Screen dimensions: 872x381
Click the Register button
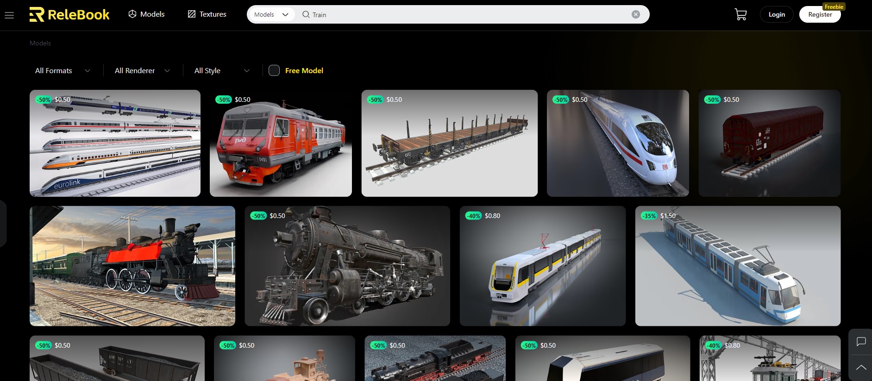click(x=820, y=15)
